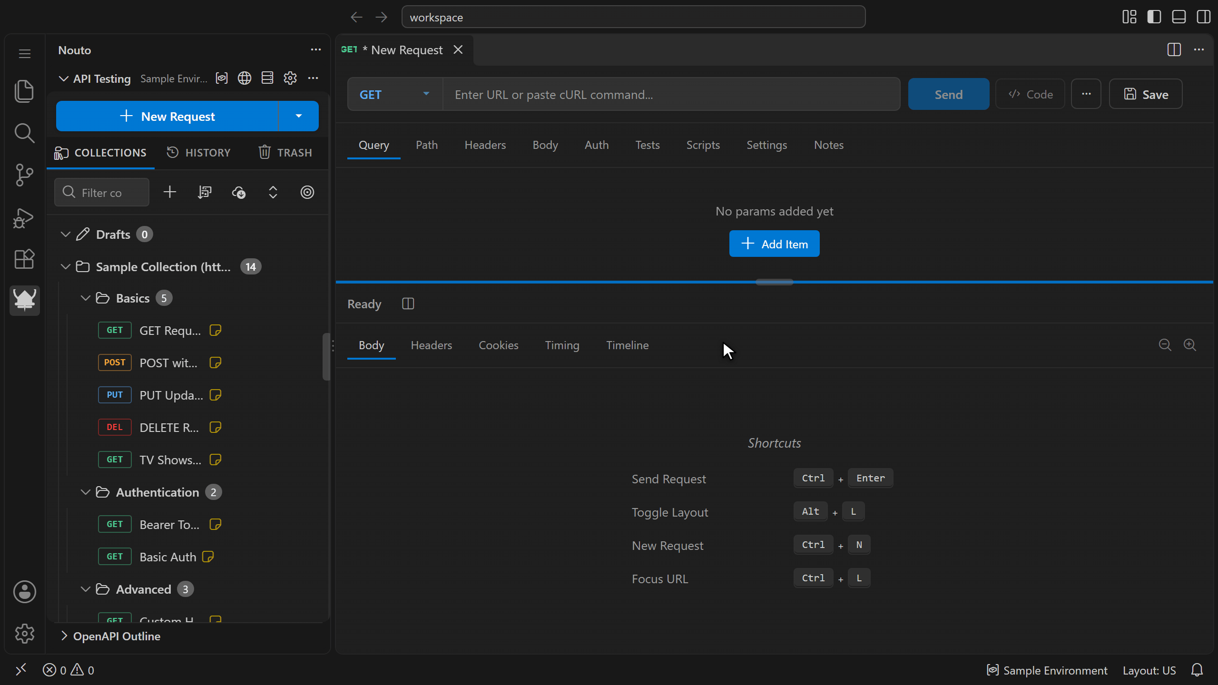The image size is (1218, 685).
Task: Switch to the Headers request tab
Action: (x=485, y=145)
